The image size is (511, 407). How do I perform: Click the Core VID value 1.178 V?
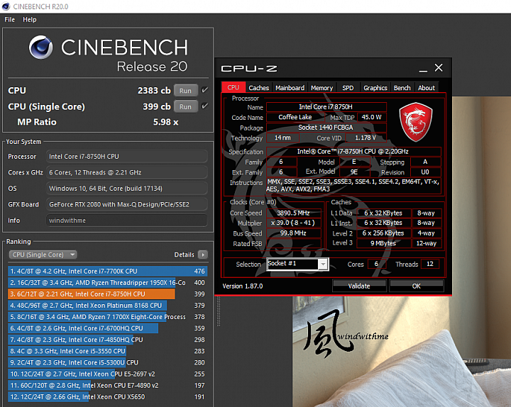tap(366, 138)
